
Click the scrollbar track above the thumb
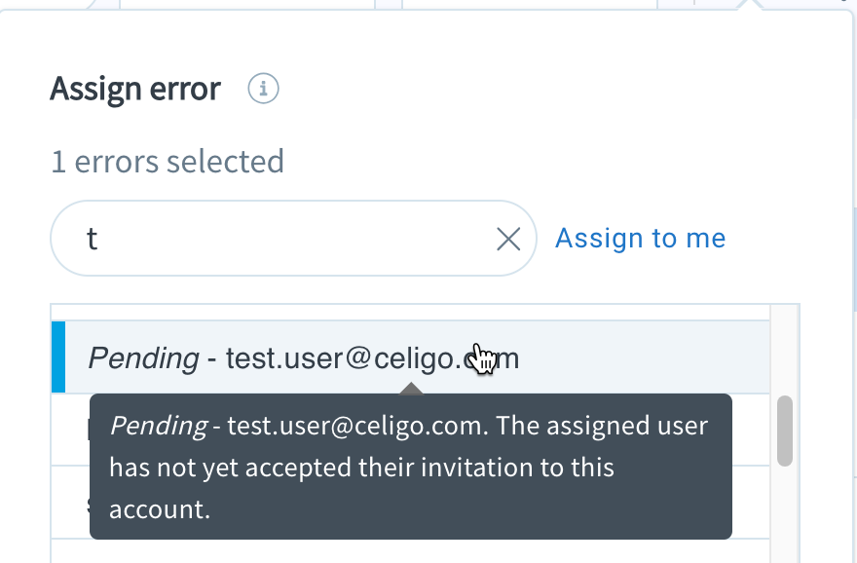[785, 350]
